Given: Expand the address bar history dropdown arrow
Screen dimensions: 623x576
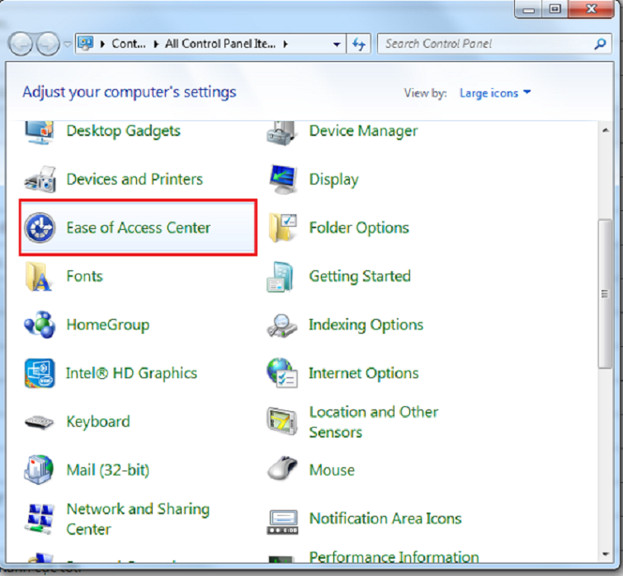Looking at the screenshot, I should pyautogui.click(x=337, y=44).
